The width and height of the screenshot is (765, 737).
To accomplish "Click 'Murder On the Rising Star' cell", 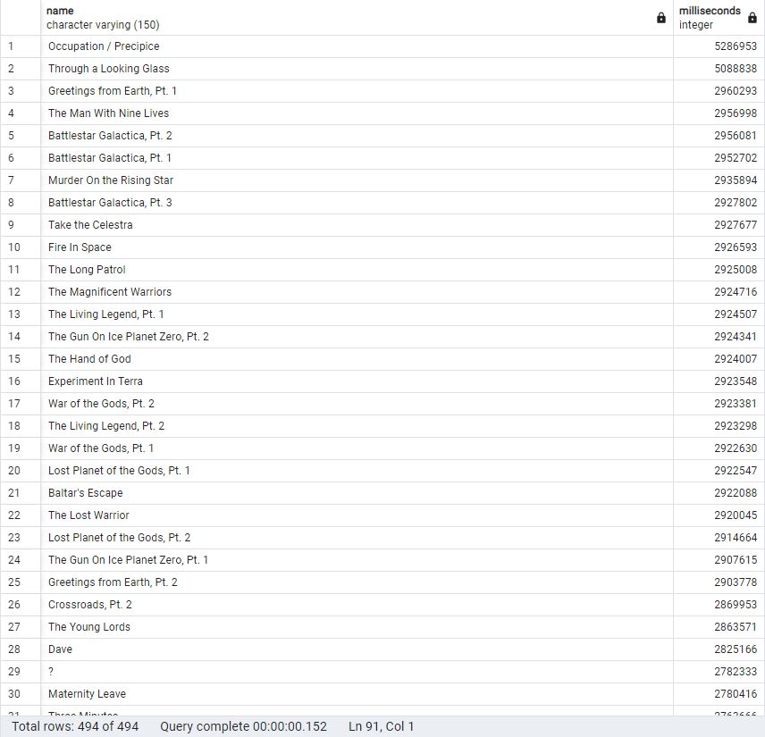I will (357, 180).
